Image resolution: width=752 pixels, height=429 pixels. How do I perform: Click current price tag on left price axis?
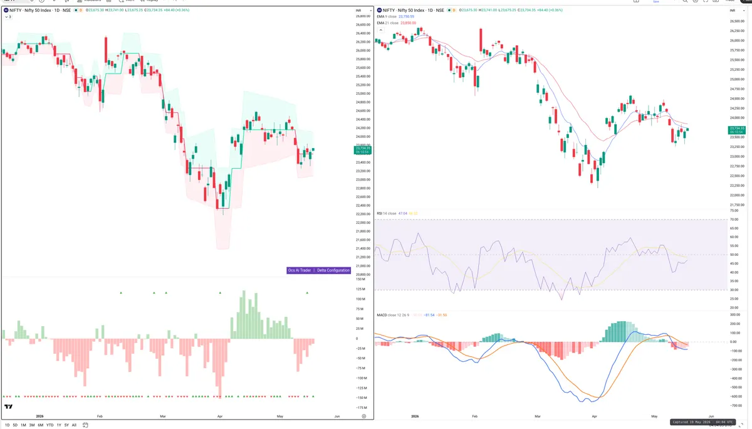pos(363,149)
